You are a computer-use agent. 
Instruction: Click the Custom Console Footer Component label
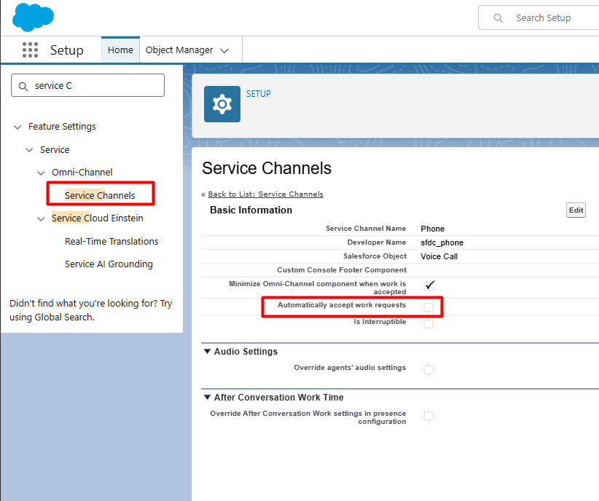[x=342, y=270]
